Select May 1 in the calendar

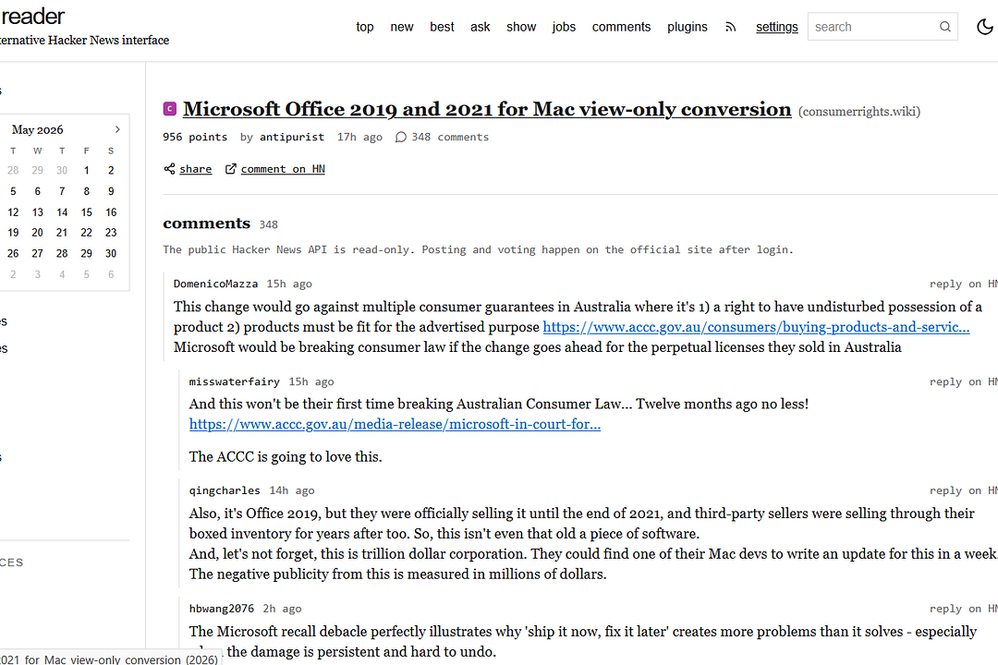pos(87,171)
